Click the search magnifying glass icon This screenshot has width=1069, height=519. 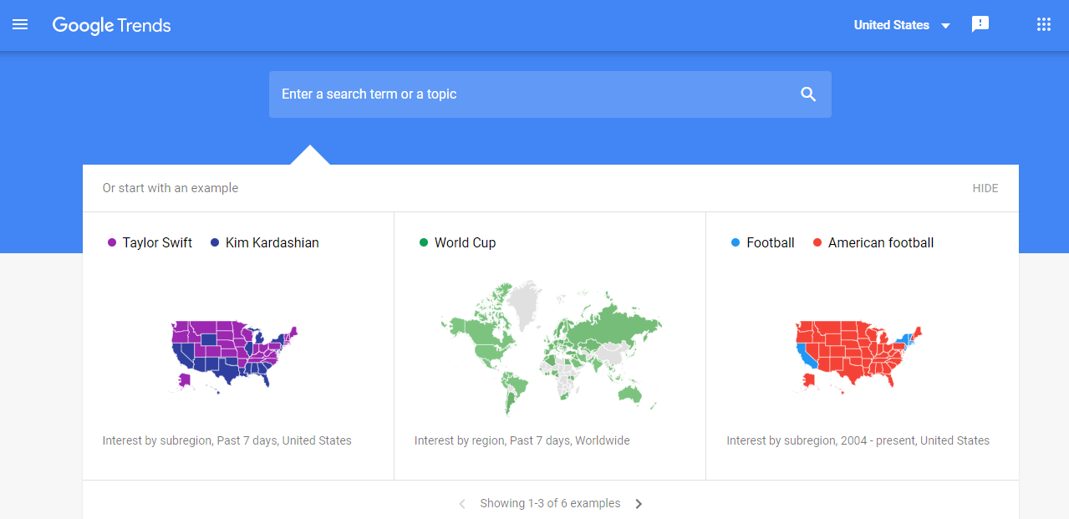pyautogui.click(x=807, y=94)
